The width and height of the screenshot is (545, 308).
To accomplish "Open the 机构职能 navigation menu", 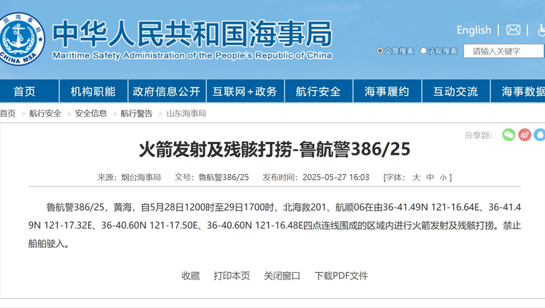I will 92,91.
